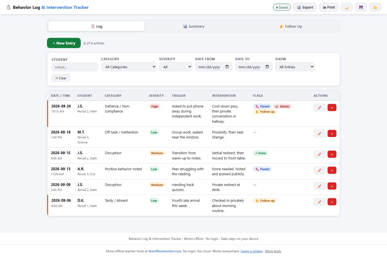The width and height of the screenshot is (387, 257).
Task: Edit the 2026-09-09 Disruption entry
Action: tap(320, 186)
